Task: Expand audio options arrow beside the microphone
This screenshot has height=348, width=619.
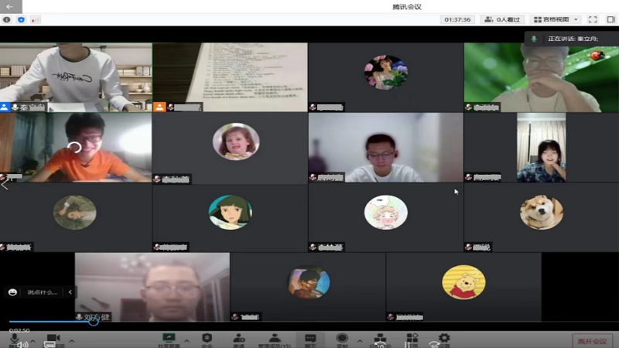Action: tap(32, 341)
